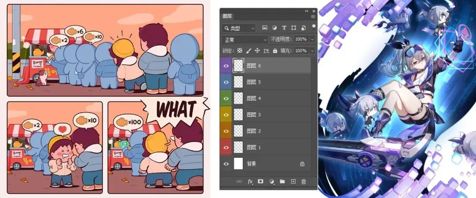Toggle the pixel layer filter icon
The image size is (476, 198).
coord(264,28)
